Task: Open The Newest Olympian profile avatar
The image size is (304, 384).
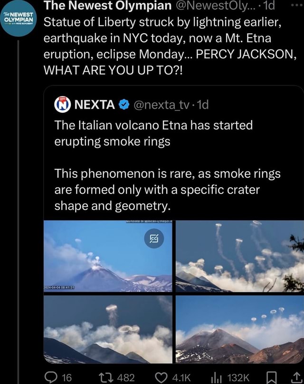Action: 18,21
